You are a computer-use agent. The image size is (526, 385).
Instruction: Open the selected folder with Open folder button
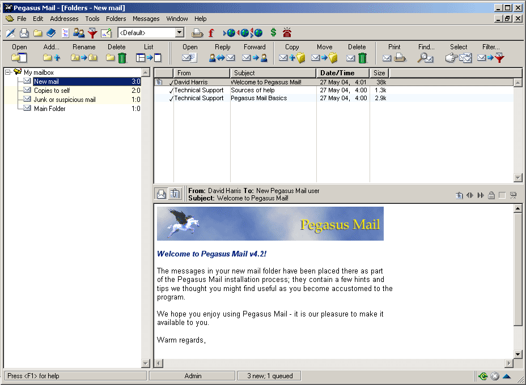(19, 53)
